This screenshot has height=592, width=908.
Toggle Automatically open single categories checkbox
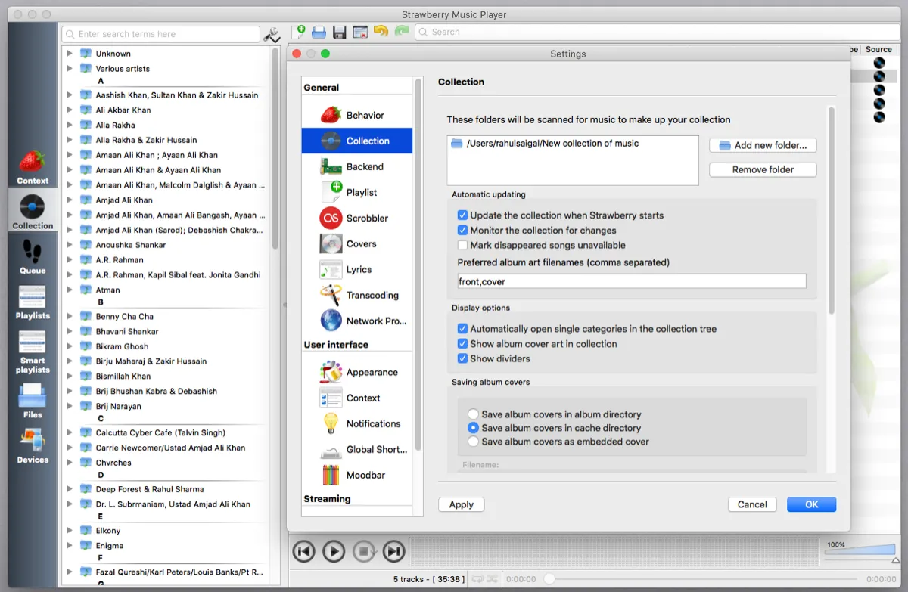coord(462,329)
